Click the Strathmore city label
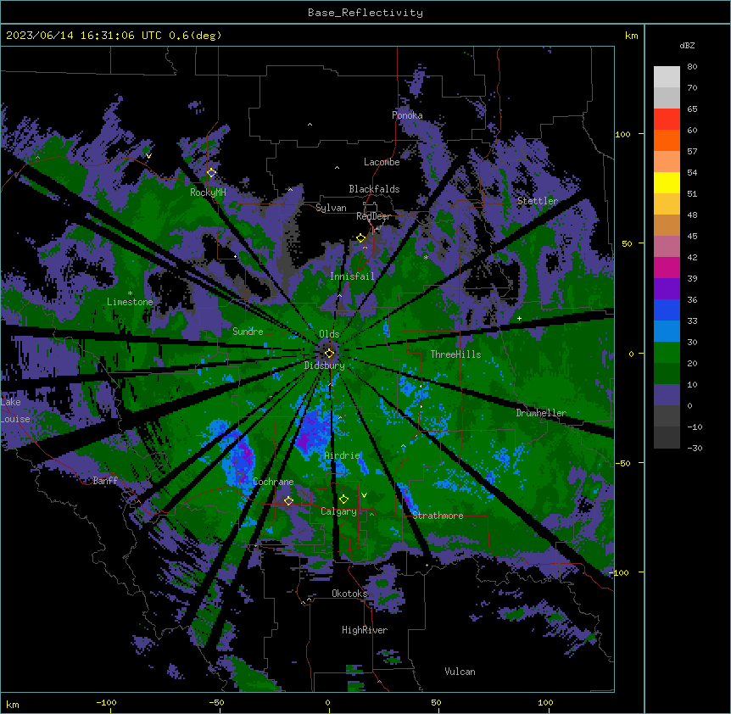This screenshot has width=731, height=714. [x=438, y=516]
